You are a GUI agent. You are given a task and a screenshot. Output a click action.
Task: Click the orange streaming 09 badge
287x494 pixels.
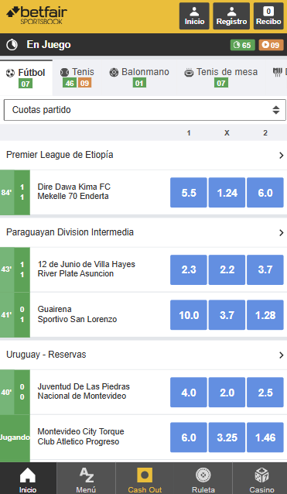pos(271,45)
